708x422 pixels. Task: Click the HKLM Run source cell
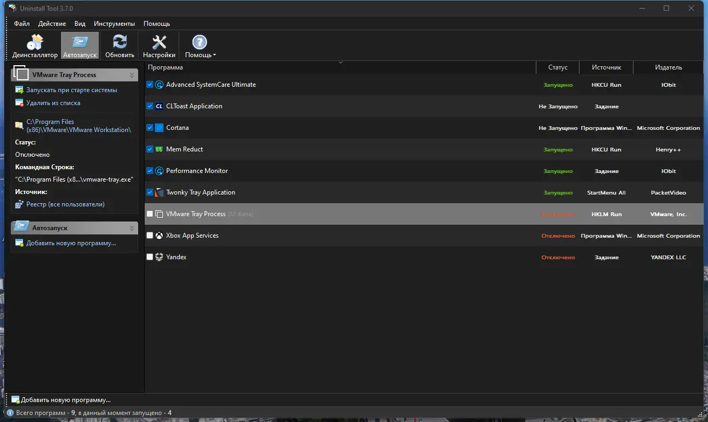607,215
